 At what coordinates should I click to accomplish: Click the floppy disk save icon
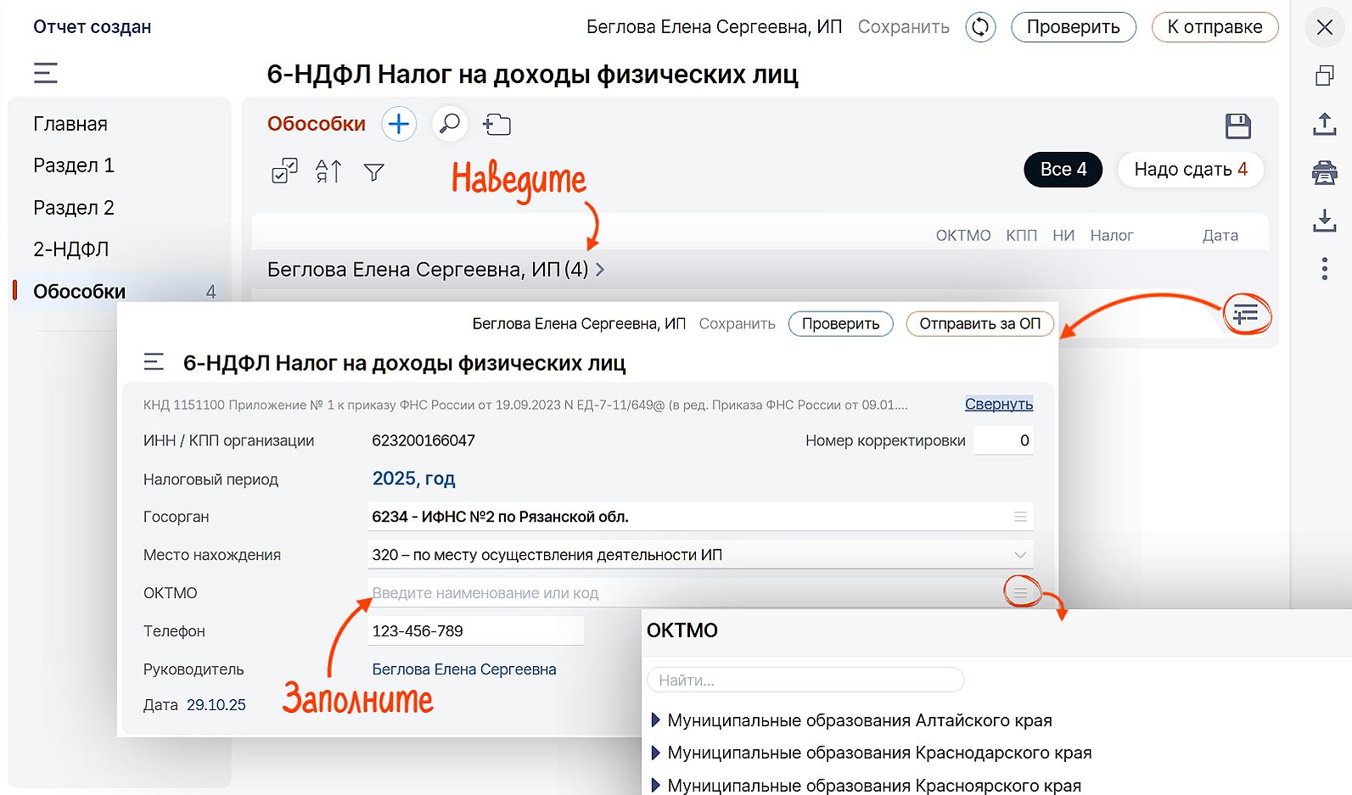coord(1238,126)
